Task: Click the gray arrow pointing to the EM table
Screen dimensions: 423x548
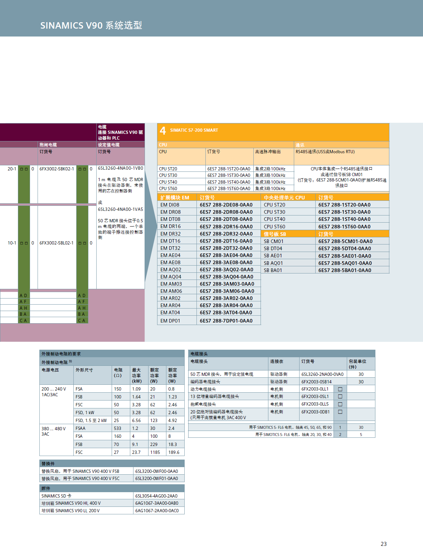Action: (x=151, y=225)
